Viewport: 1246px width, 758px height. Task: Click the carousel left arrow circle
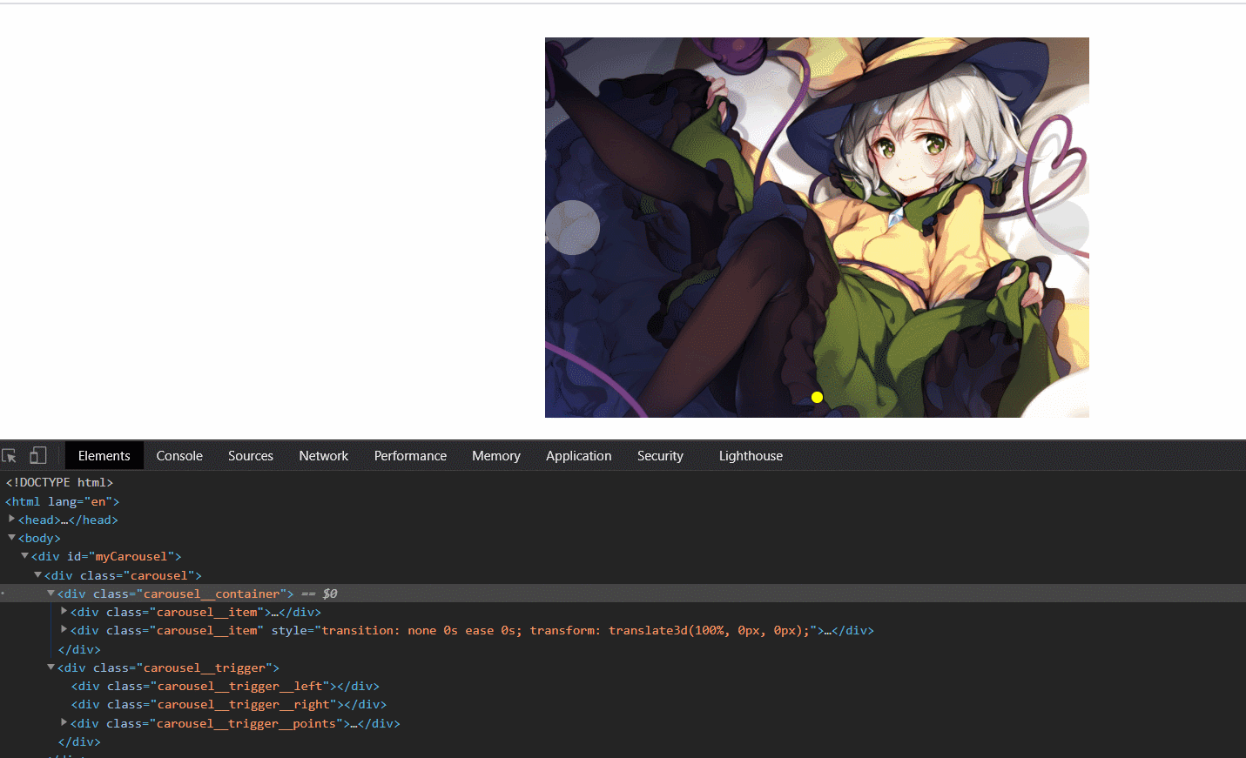[x=572, y=227]
